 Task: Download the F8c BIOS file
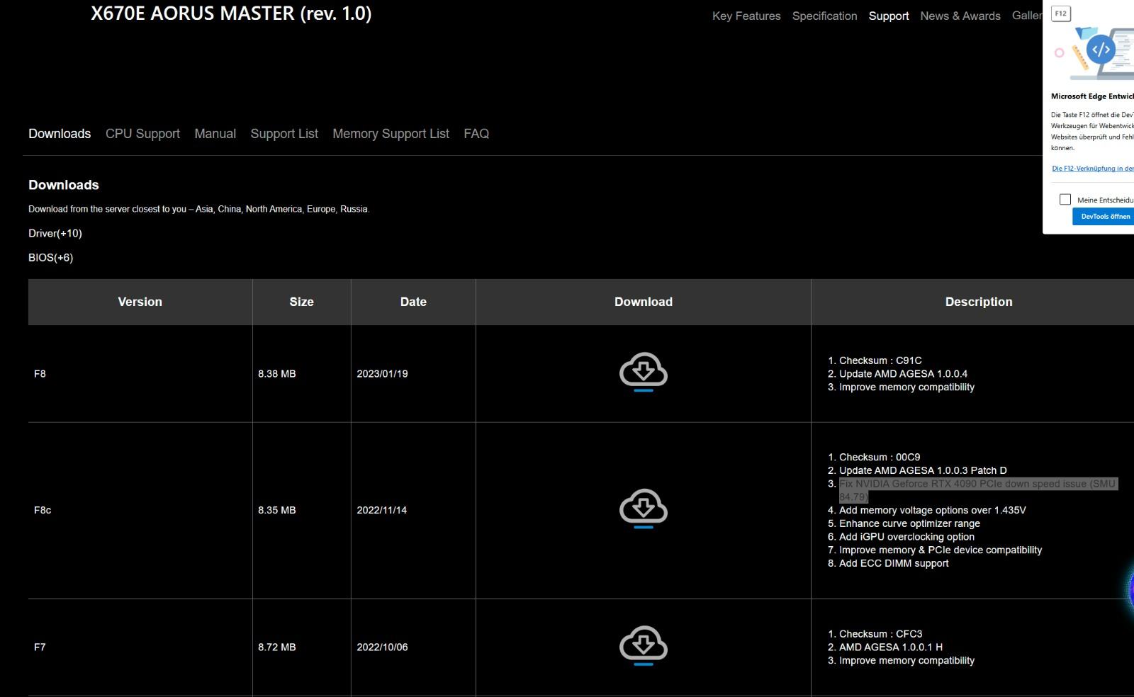point(644,509)
